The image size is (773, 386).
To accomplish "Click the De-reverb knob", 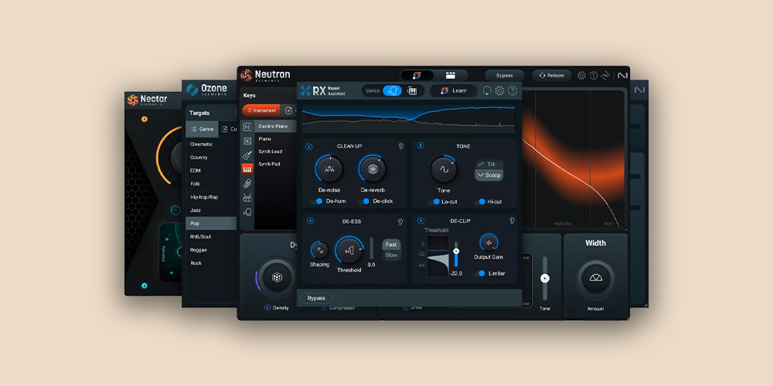I will 373,169.
